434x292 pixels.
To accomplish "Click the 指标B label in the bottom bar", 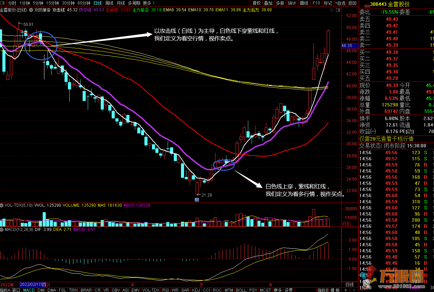I will 323,290.
